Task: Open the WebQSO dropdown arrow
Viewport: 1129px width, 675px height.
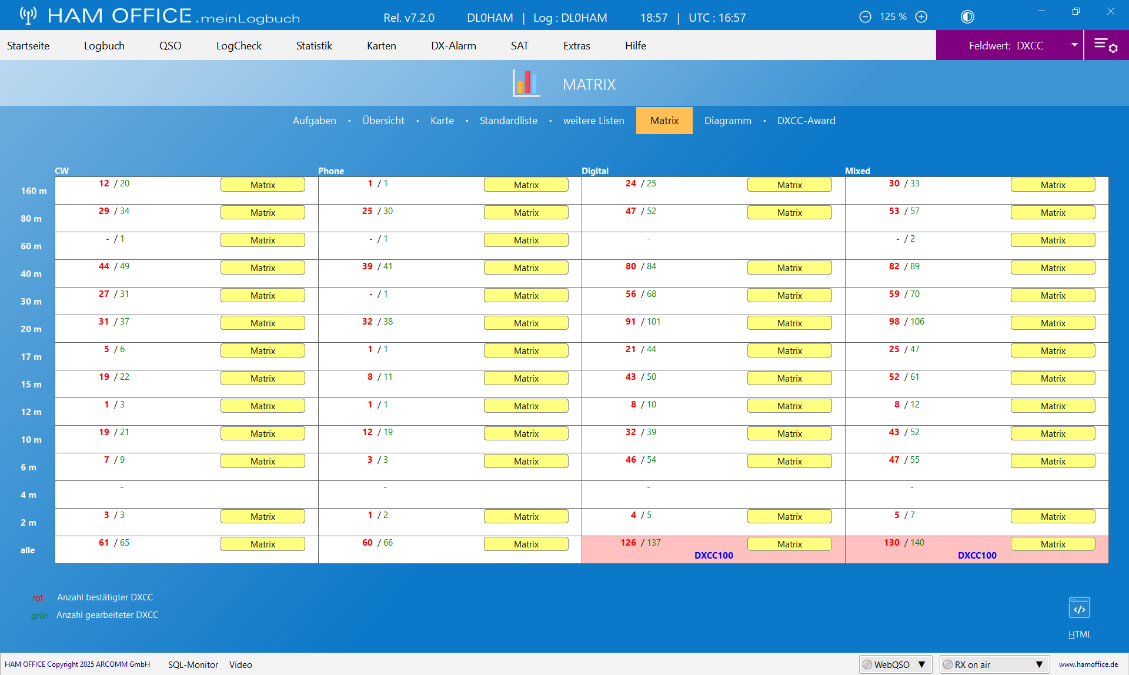Action: click(x=922, y=664)
